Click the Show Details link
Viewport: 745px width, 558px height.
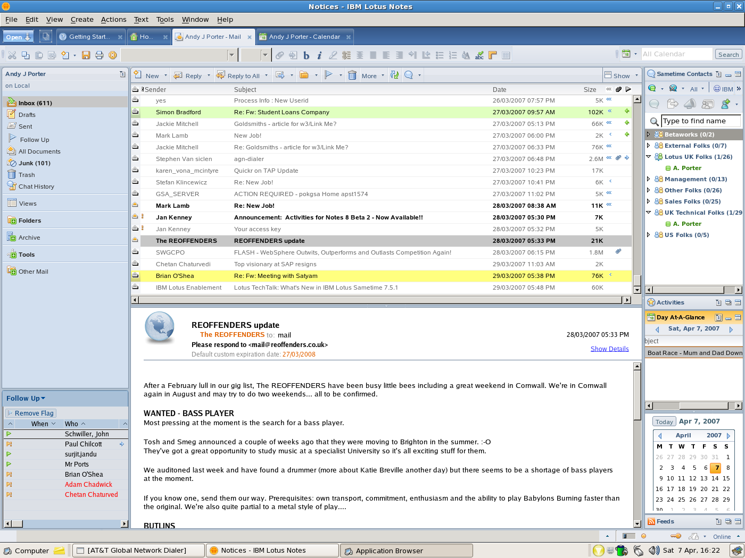click(x=609, y=349)
